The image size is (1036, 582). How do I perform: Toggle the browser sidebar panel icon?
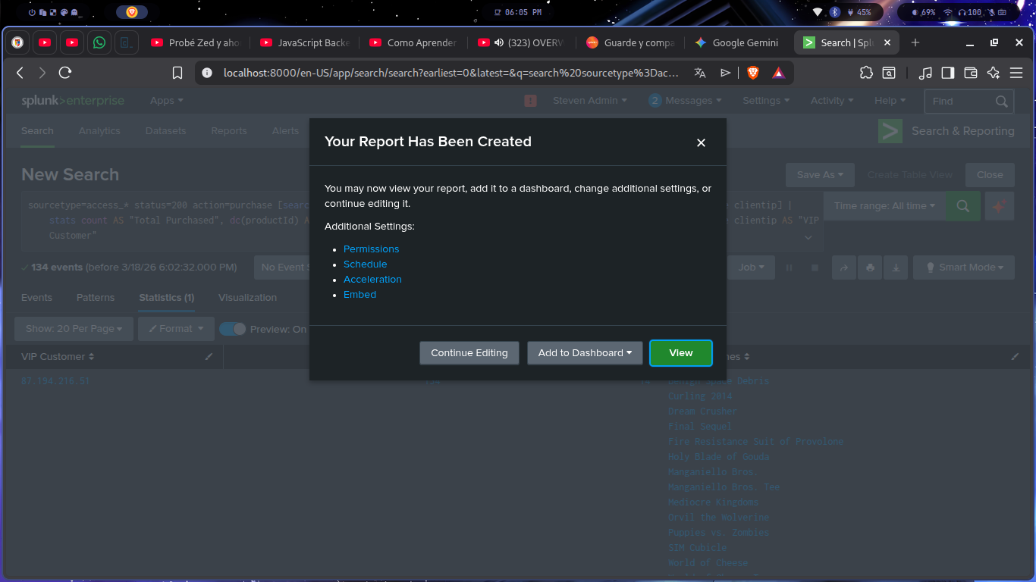[x=947, y=73]
